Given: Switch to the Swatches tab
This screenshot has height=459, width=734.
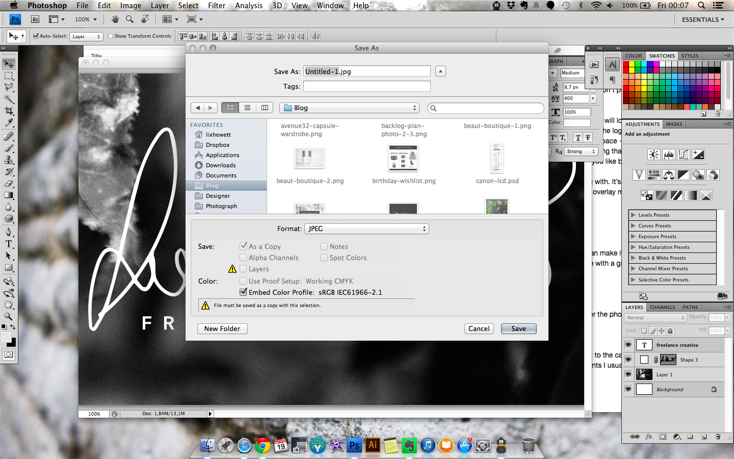Looking at the screenshot, I should pos(662,56).
